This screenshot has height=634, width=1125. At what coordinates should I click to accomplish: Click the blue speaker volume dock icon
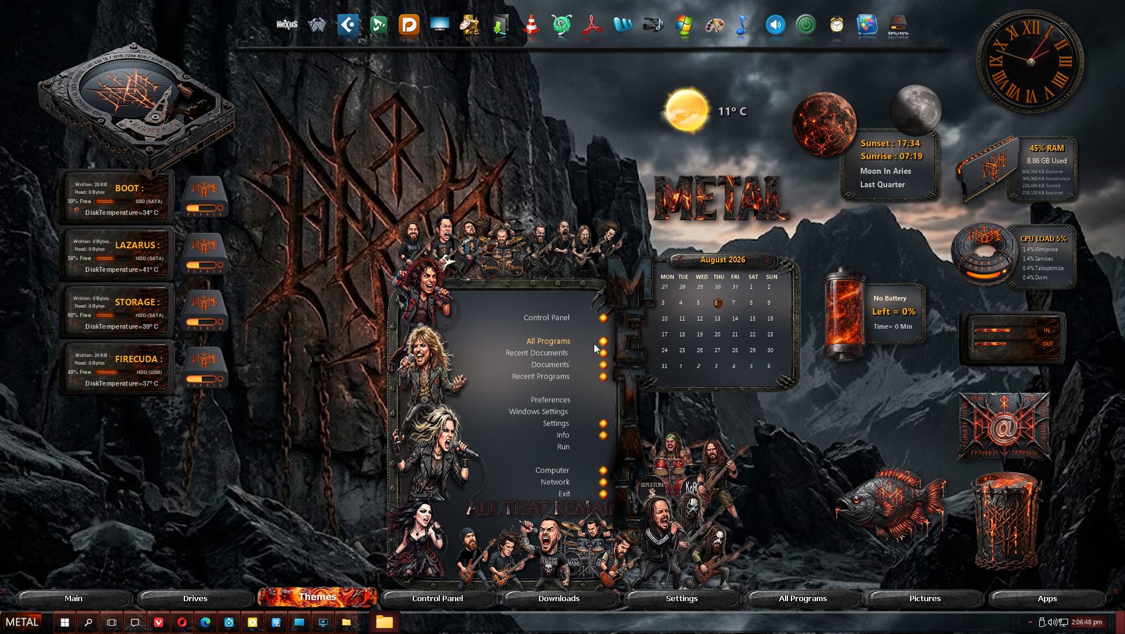tap(776, 25)
